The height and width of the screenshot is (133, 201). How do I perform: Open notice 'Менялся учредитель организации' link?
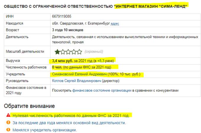(x=45, y=130)
